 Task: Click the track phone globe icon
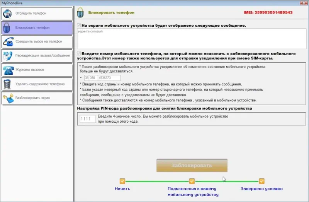(x=7, y=14)
